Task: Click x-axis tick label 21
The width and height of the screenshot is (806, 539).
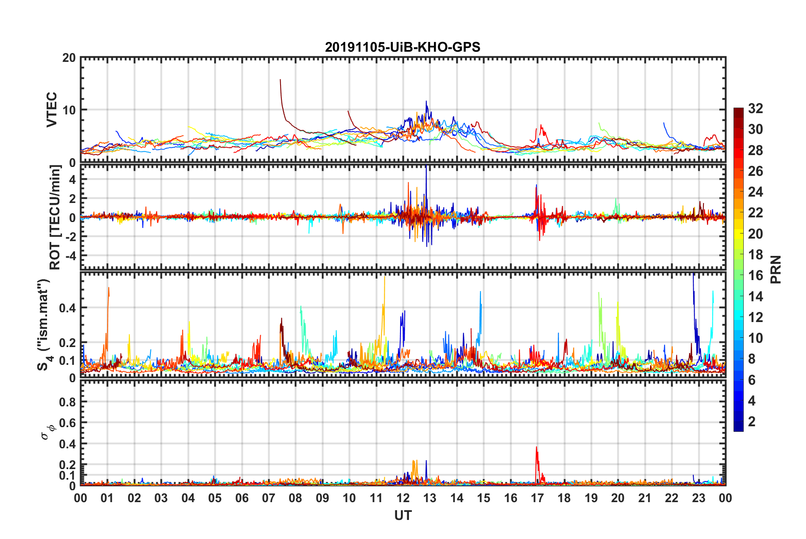Action: pyautogui.click(x=645, y=498)
